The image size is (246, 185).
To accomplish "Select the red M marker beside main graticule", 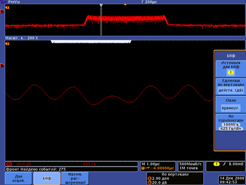I will click(2, 66).
